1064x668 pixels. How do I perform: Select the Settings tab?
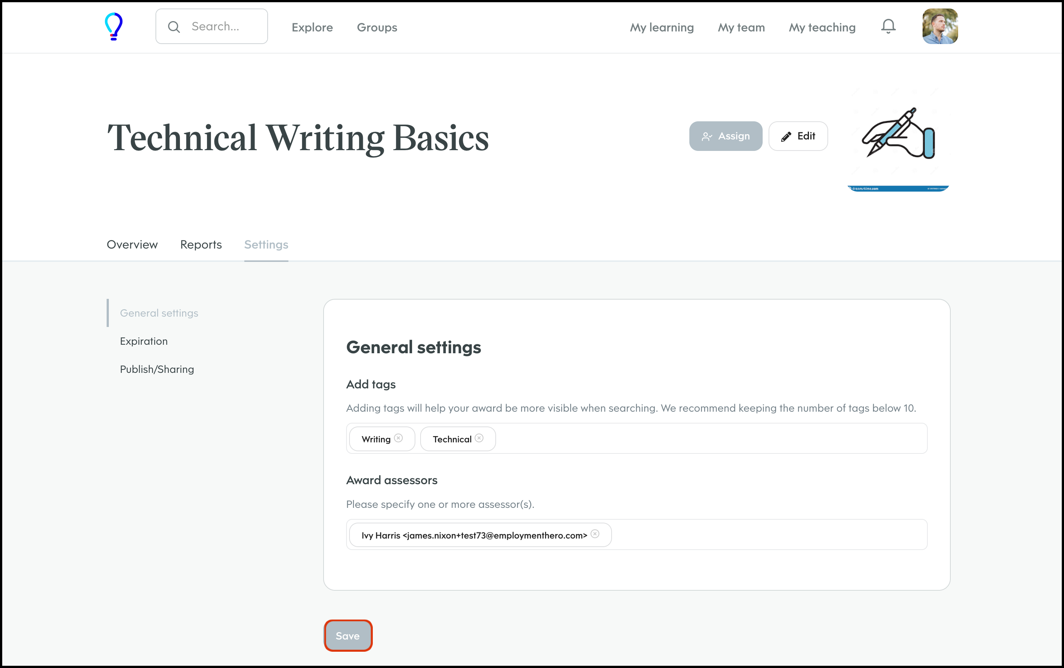click(x=266, y=244)
